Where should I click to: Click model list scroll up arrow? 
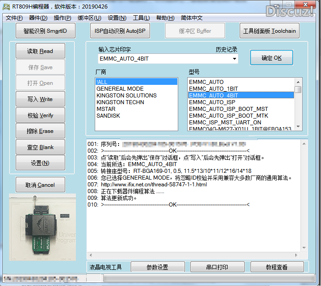(298, 82)
